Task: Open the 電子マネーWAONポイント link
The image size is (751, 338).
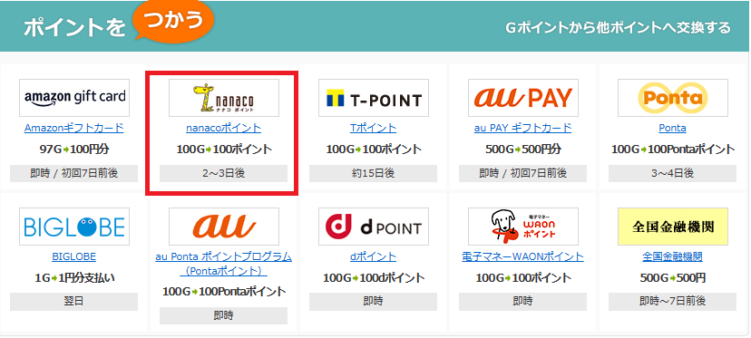Action: (x=523, y=256)
